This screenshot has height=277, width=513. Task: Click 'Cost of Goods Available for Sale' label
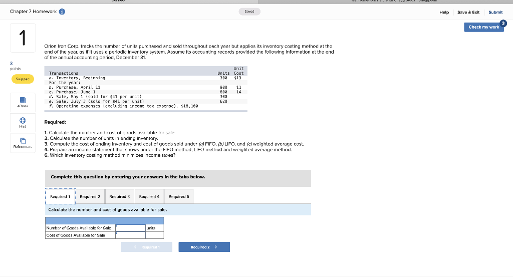click(x=76, y=235)
